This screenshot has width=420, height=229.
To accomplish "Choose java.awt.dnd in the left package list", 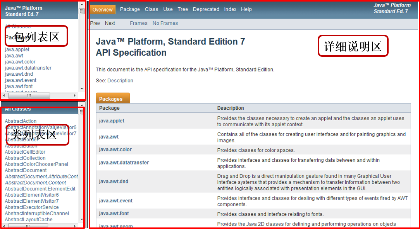I will tap(19, 74).
